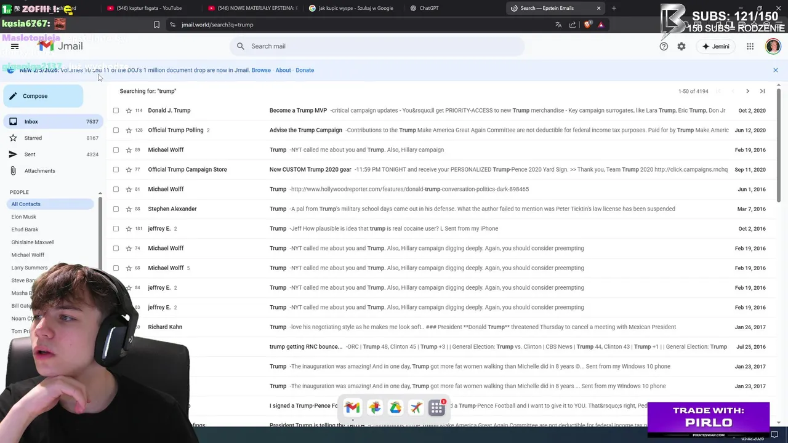
Task: Switch to the NOWE MATERIAŁY EPSTEINA tab
Action: (252, 8)
